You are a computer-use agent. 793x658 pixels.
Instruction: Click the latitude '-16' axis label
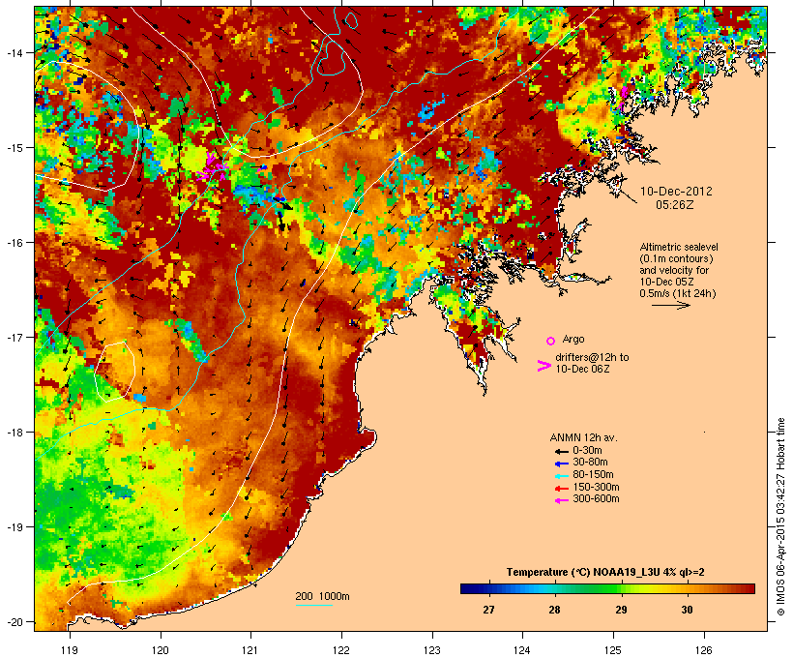coord(15,243)
